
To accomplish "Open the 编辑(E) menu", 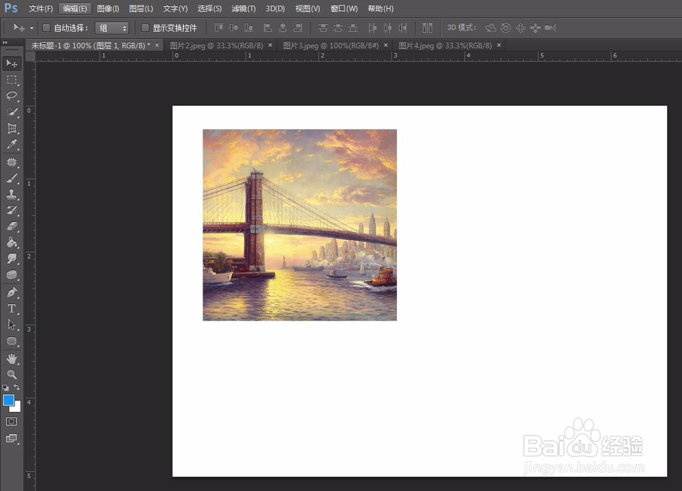I will 75,9.
